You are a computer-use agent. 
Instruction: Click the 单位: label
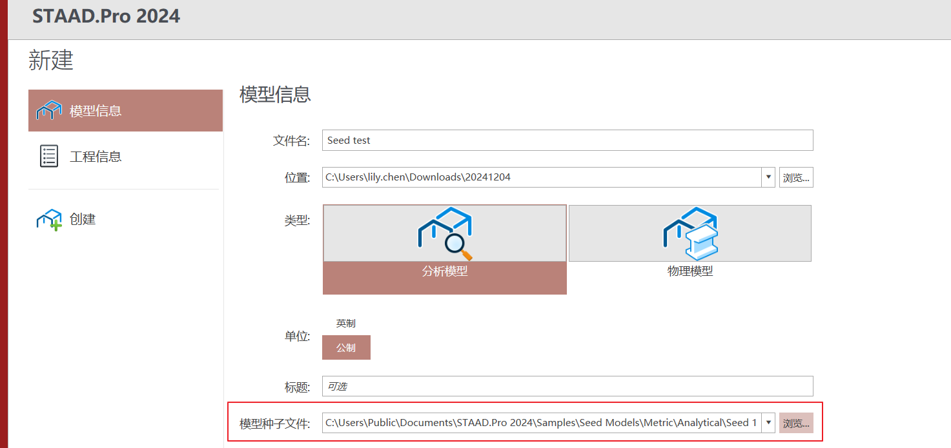coord(297,336)
